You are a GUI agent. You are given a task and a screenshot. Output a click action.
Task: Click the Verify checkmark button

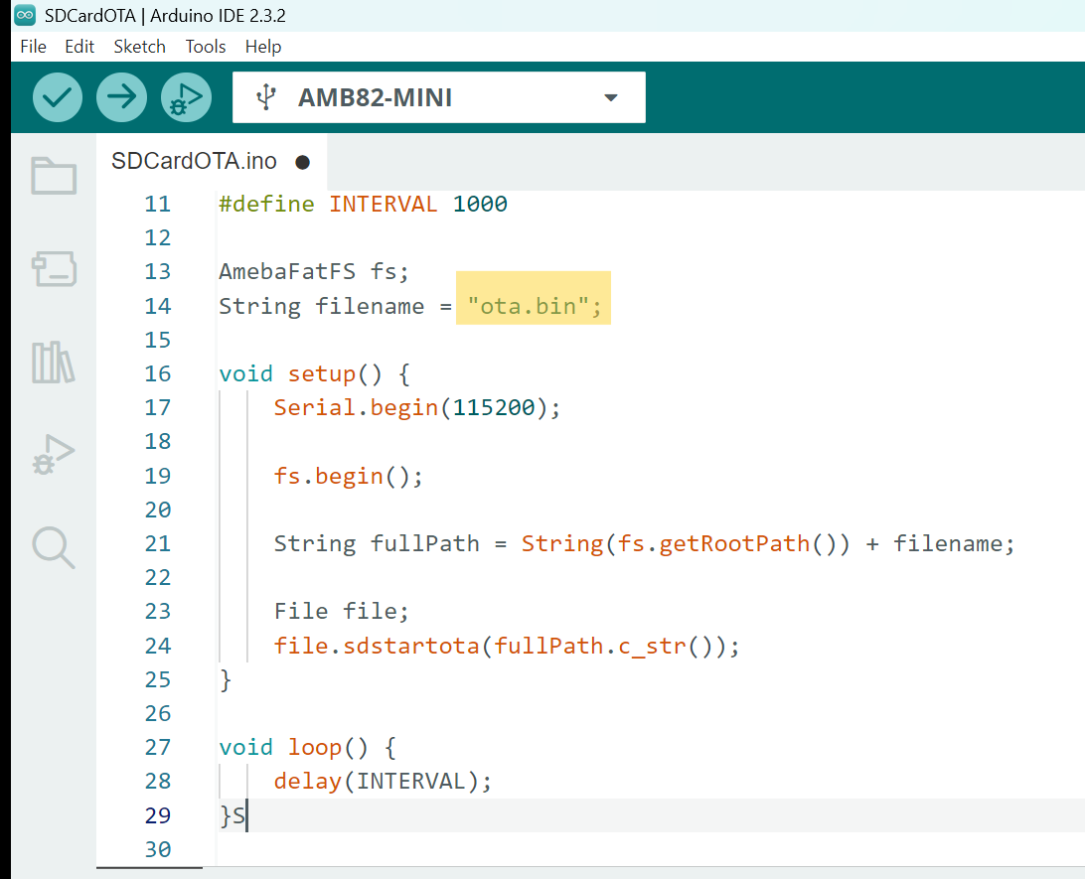(x=58, y=97)
